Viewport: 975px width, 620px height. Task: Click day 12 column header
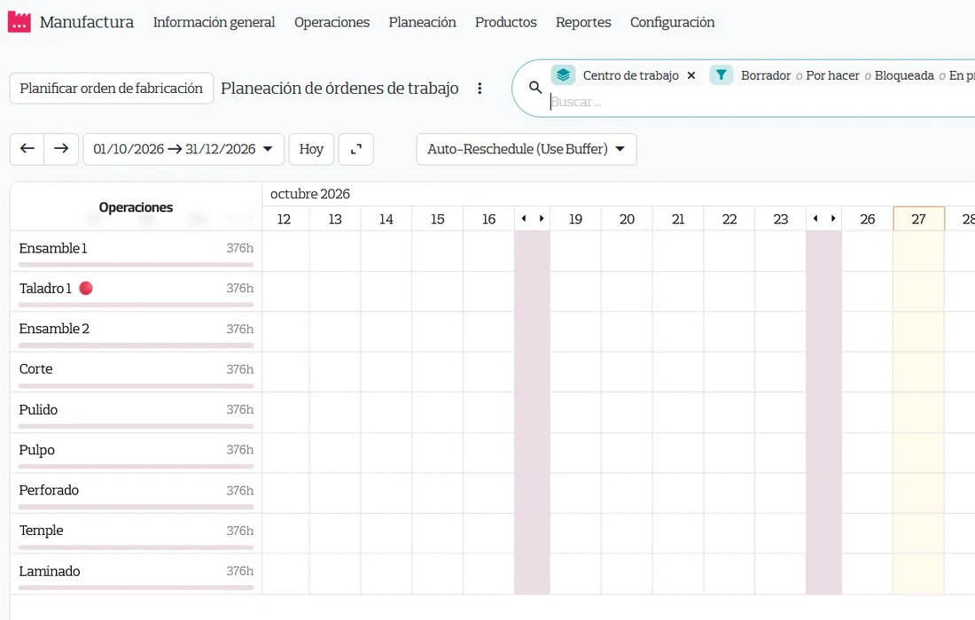point(285,219)
